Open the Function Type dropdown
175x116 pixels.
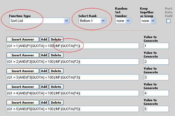click(39, 21)
